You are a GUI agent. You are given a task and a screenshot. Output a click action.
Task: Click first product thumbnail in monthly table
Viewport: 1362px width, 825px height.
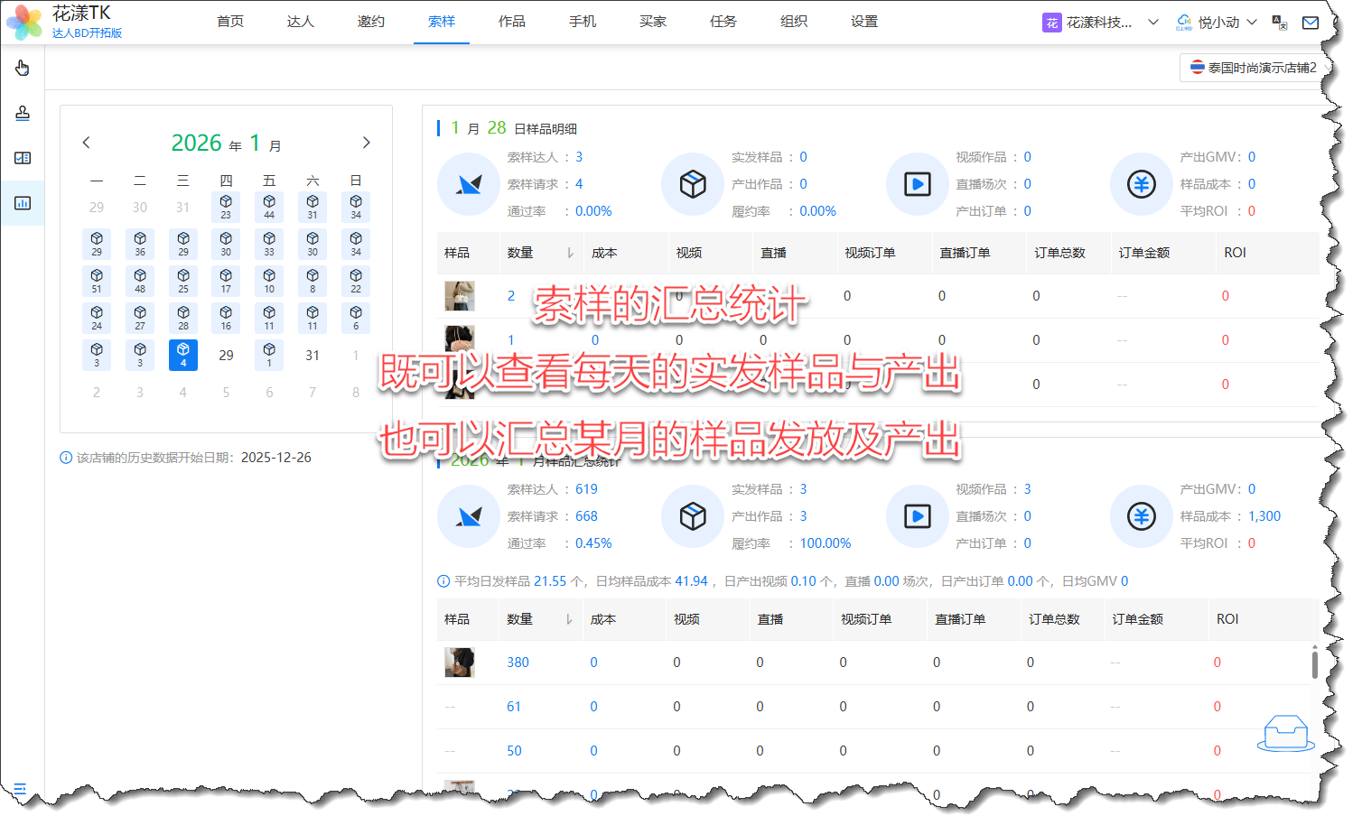pos(460,663)
